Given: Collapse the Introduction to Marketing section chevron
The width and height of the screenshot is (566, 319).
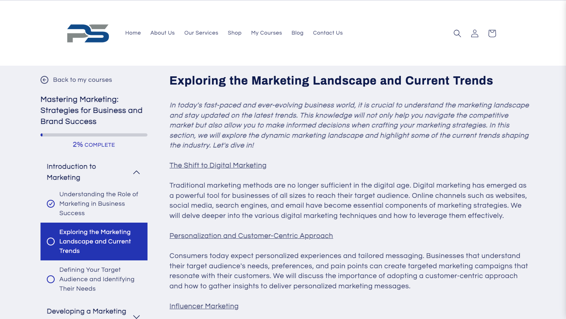Looking at the screenshot, I should [136, 172].
